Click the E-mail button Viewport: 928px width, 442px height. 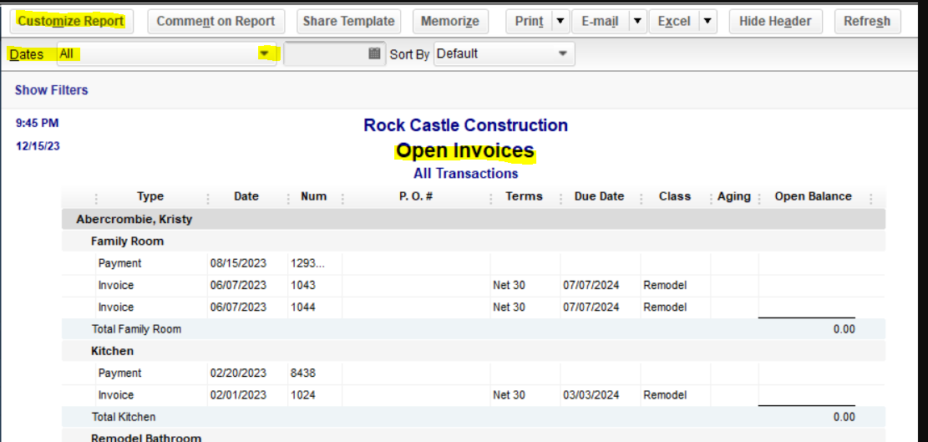click(x=600, y=21)
